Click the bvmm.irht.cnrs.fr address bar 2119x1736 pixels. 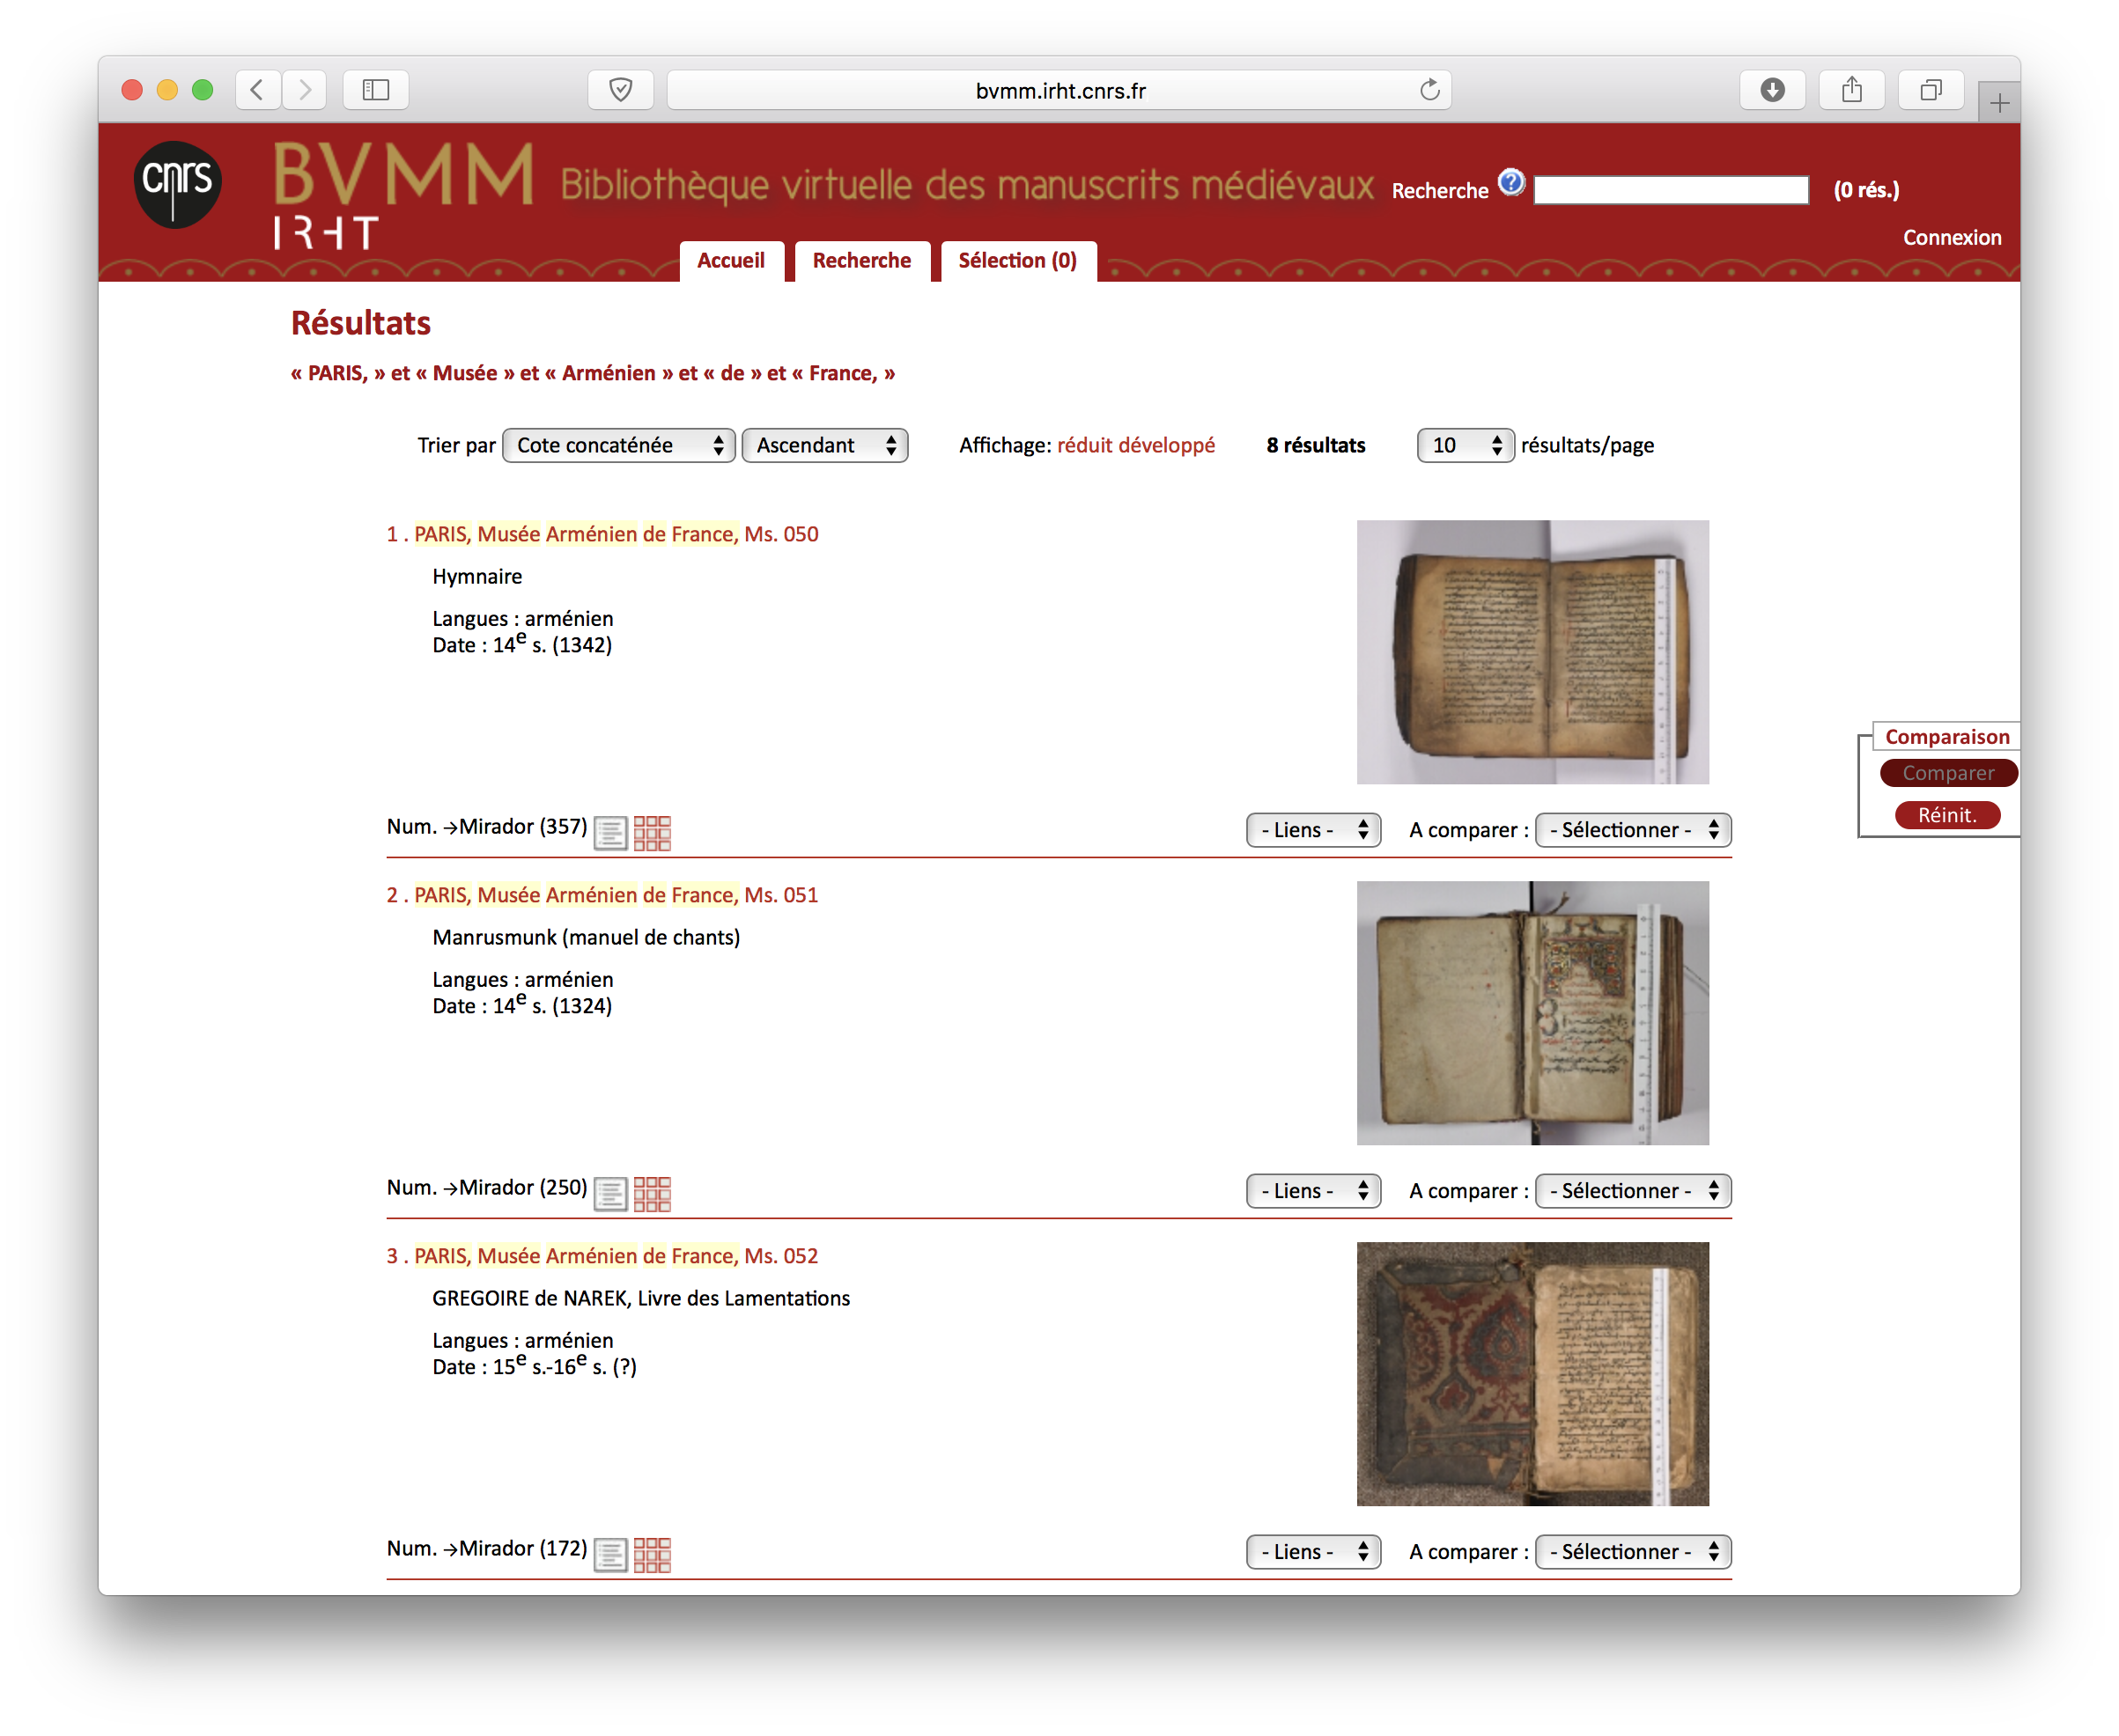coord(1059,90)
